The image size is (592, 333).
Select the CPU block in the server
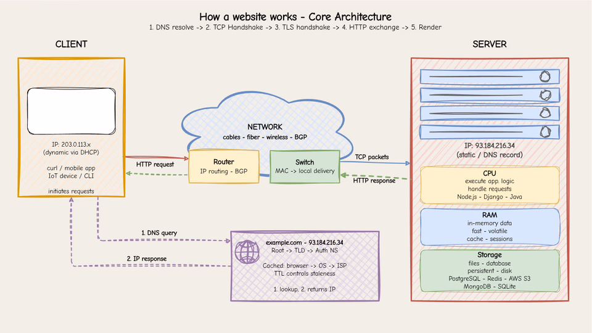(x=490, y=185)
